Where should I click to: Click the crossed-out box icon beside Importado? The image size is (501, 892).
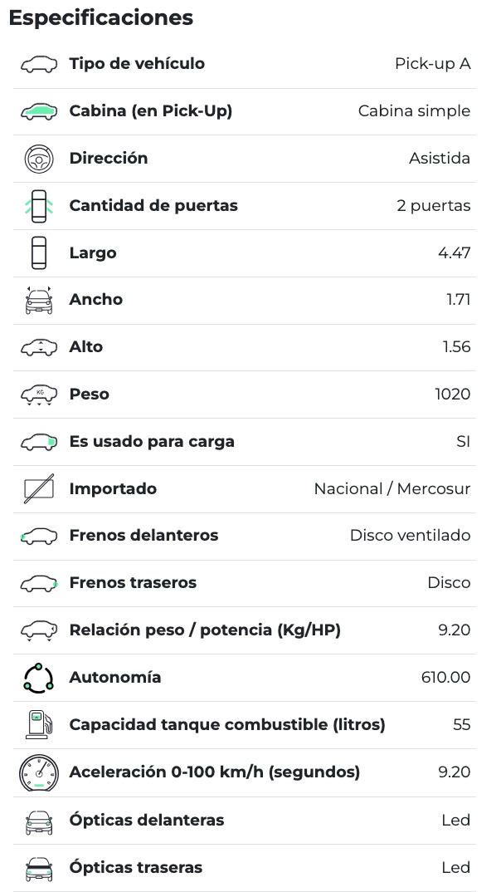39,489
